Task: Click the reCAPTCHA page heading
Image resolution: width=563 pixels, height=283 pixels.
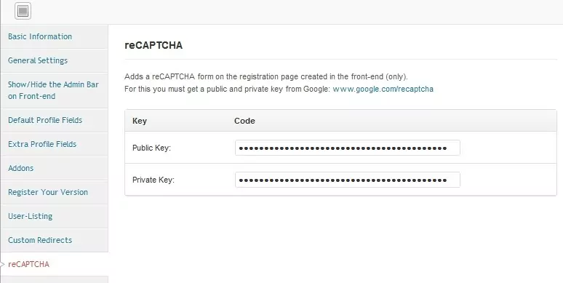Action: click(153, 45)
